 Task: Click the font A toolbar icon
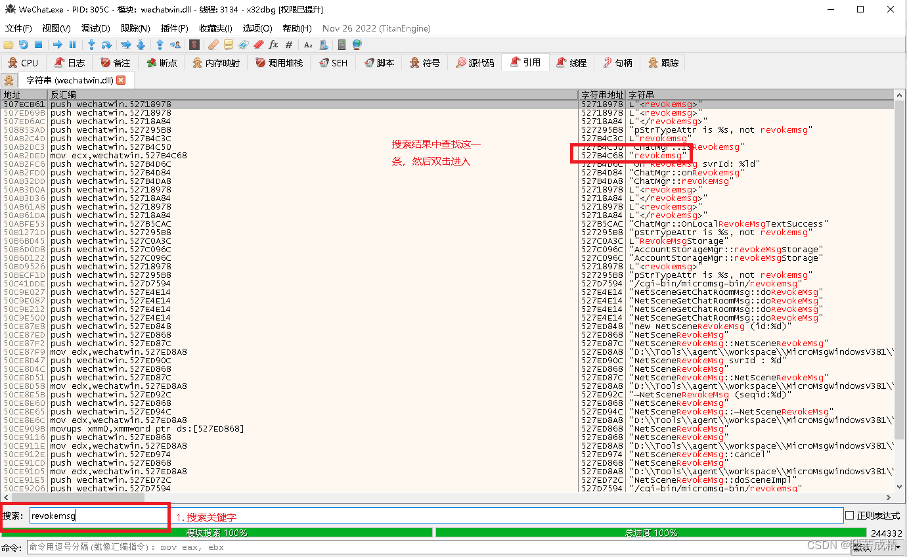[308, 45]
